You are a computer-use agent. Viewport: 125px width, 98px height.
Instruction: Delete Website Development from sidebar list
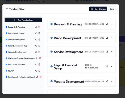coord(39,52)
